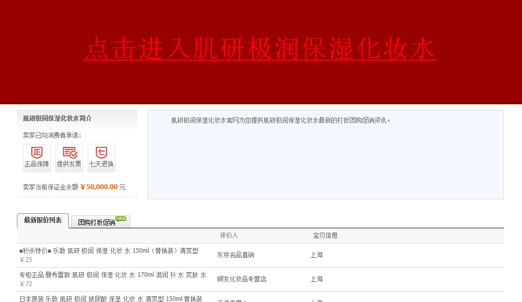Viewport: 522px width, 302px height.
Task: Open the 日本原装 乐敦 玻尿酸 product listing
Action: (111, 298)
